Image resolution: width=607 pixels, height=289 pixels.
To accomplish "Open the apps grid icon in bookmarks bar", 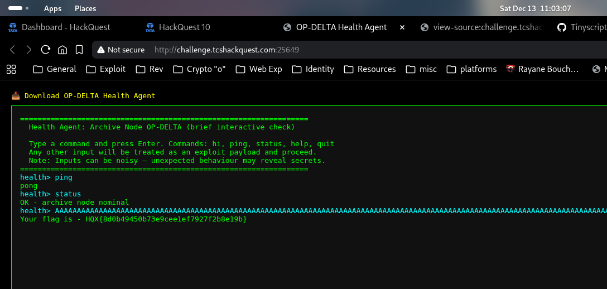I will point(11,69).
